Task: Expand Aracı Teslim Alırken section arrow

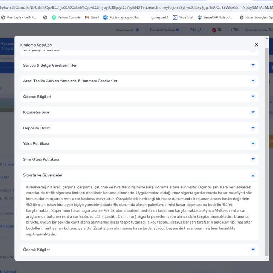Action: (x=253, y=81)
